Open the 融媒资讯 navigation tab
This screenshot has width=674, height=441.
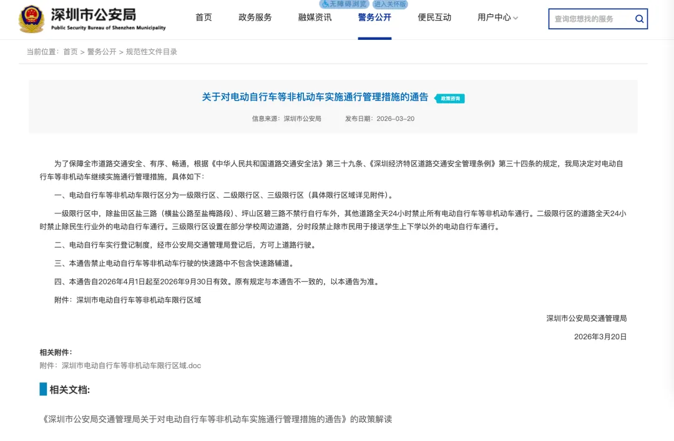click(315, 17)
